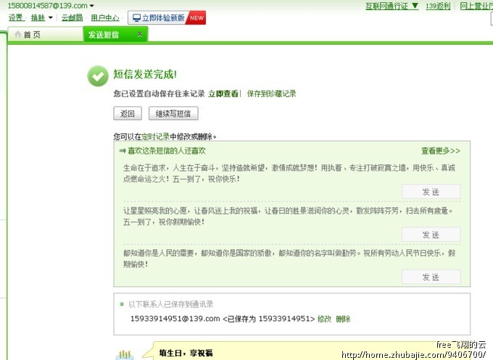The height and width of the screenshot is (360, 493).
Task: Open the account dropdown next to 15800814587@139.com
Action: [x=92, y=6]
